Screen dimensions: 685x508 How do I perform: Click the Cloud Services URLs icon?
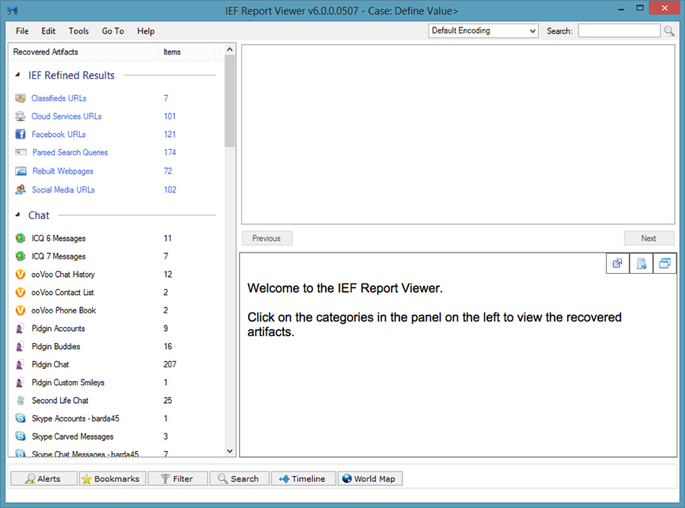[20, 116]
